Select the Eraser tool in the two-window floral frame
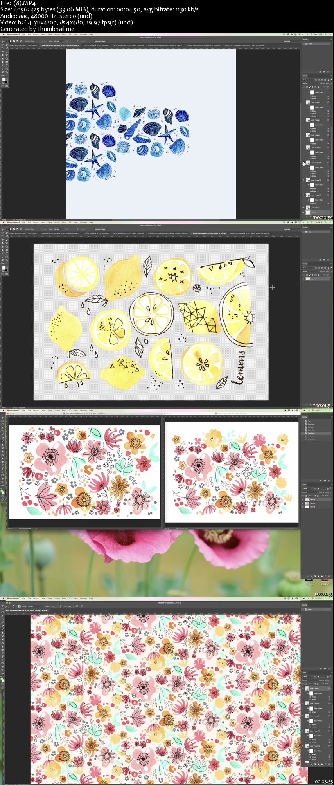Image resolution: width=334 pixels, height=785 pixels. coord(2,451)
